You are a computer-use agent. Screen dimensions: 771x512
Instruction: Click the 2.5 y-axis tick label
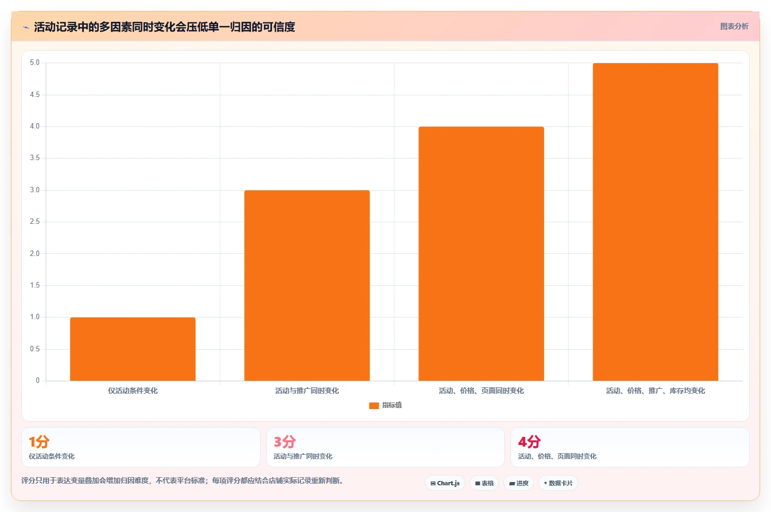[35, 222]
